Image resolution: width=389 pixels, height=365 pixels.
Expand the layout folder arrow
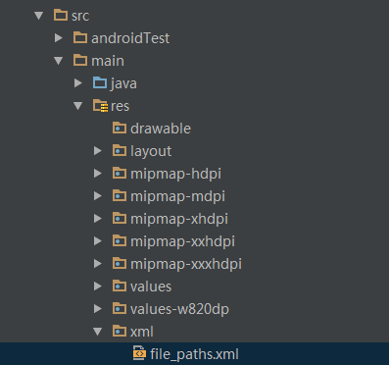98,151
